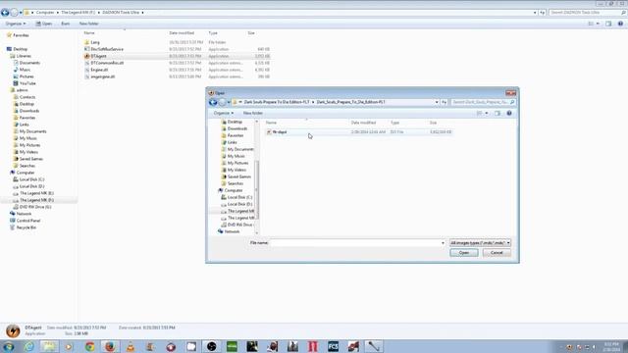Sort Explorer files by the Name column
The width and height of the screenshot is (628, 353).
click(89, 32)
